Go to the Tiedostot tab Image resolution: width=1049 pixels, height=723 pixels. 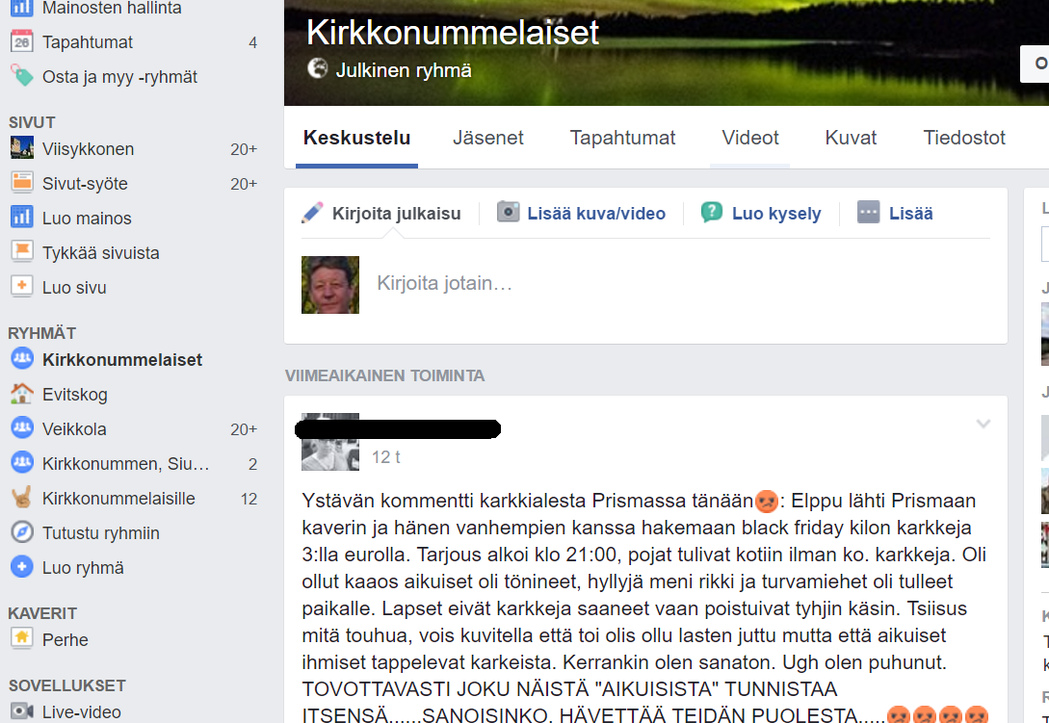tap(964, 138)
